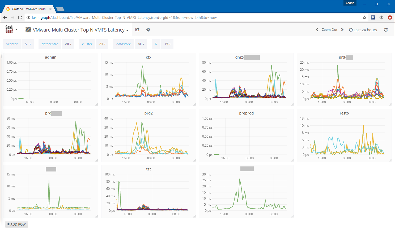The image size is (395, 251).
Task: Open dashboard settings gear icon
Action: [x=148, y=30]
